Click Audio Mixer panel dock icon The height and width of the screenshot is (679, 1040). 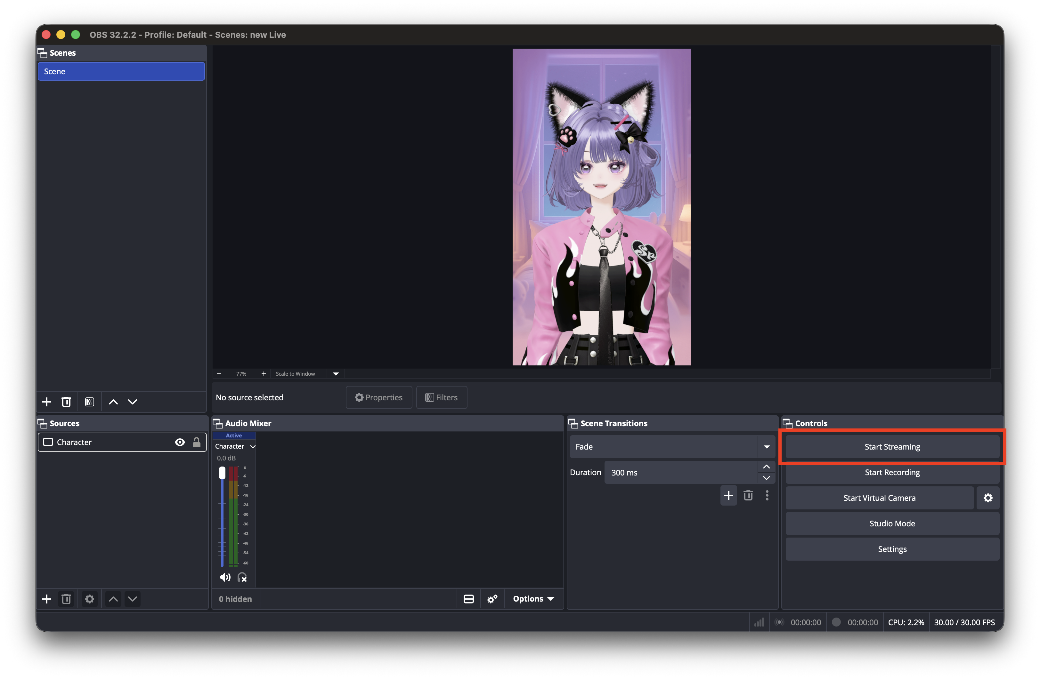click(x=218, y=423)
